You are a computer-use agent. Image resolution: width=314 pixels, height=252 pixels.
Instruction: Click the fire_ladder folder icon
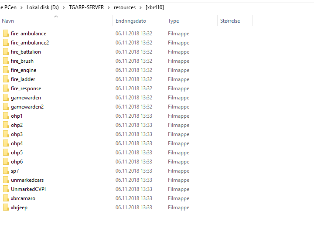(x=6, y=79)
